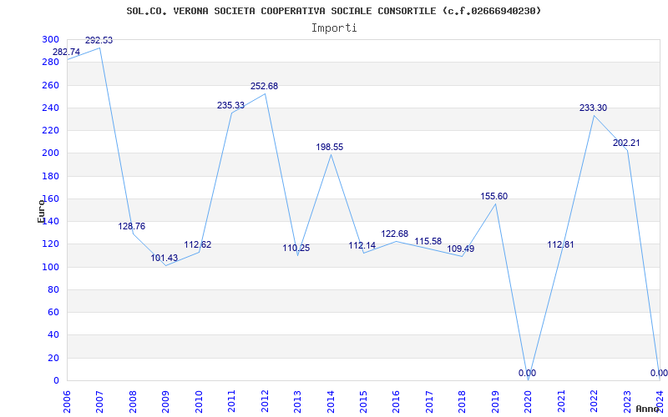The width and height of the screenshot is (668, 417).
Task: Click the 2012 x-axis year label
Action: (265, 402)
